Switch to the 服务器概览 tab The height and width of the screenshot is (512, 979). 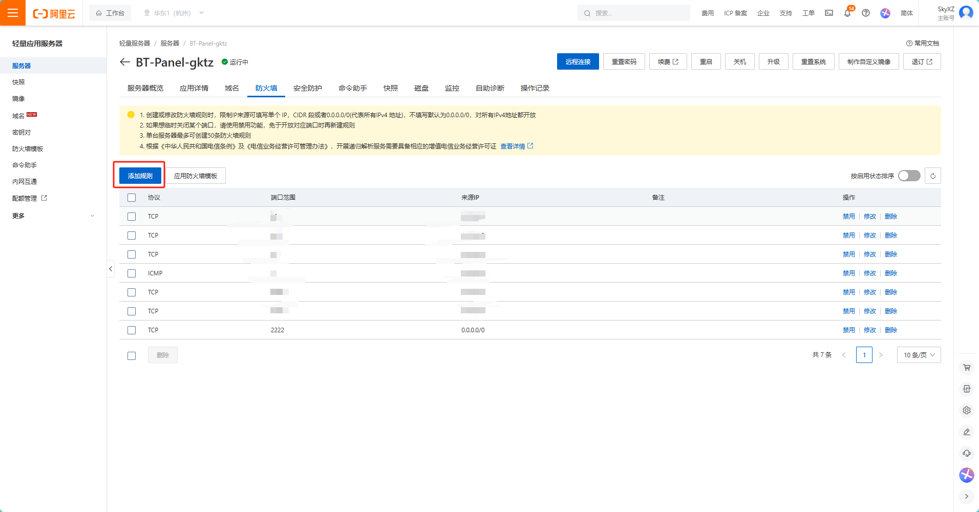tap(145, 88)
